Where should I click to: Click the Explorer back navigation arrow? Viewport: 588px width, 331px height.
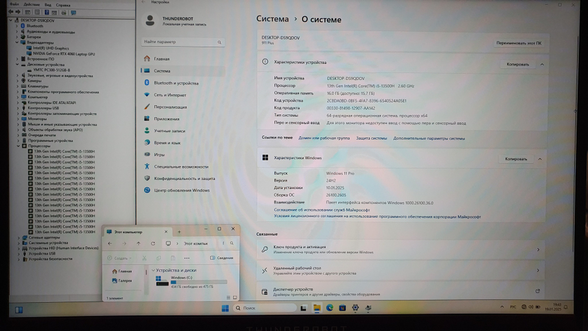point(110,243)
